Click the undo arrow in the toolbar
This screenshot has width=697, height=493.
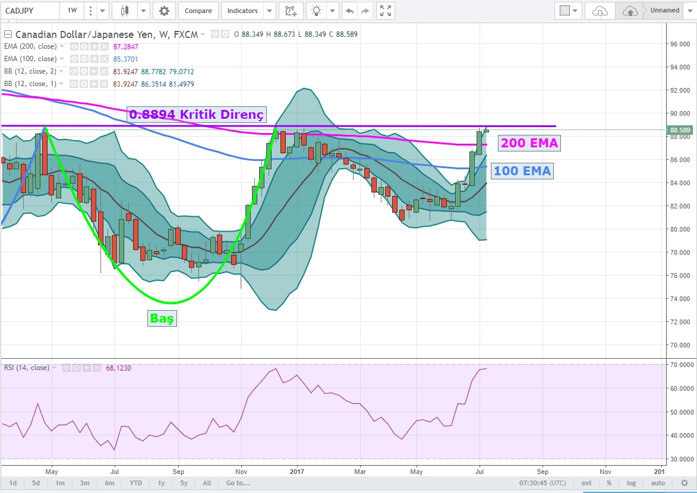pos(350,11)
